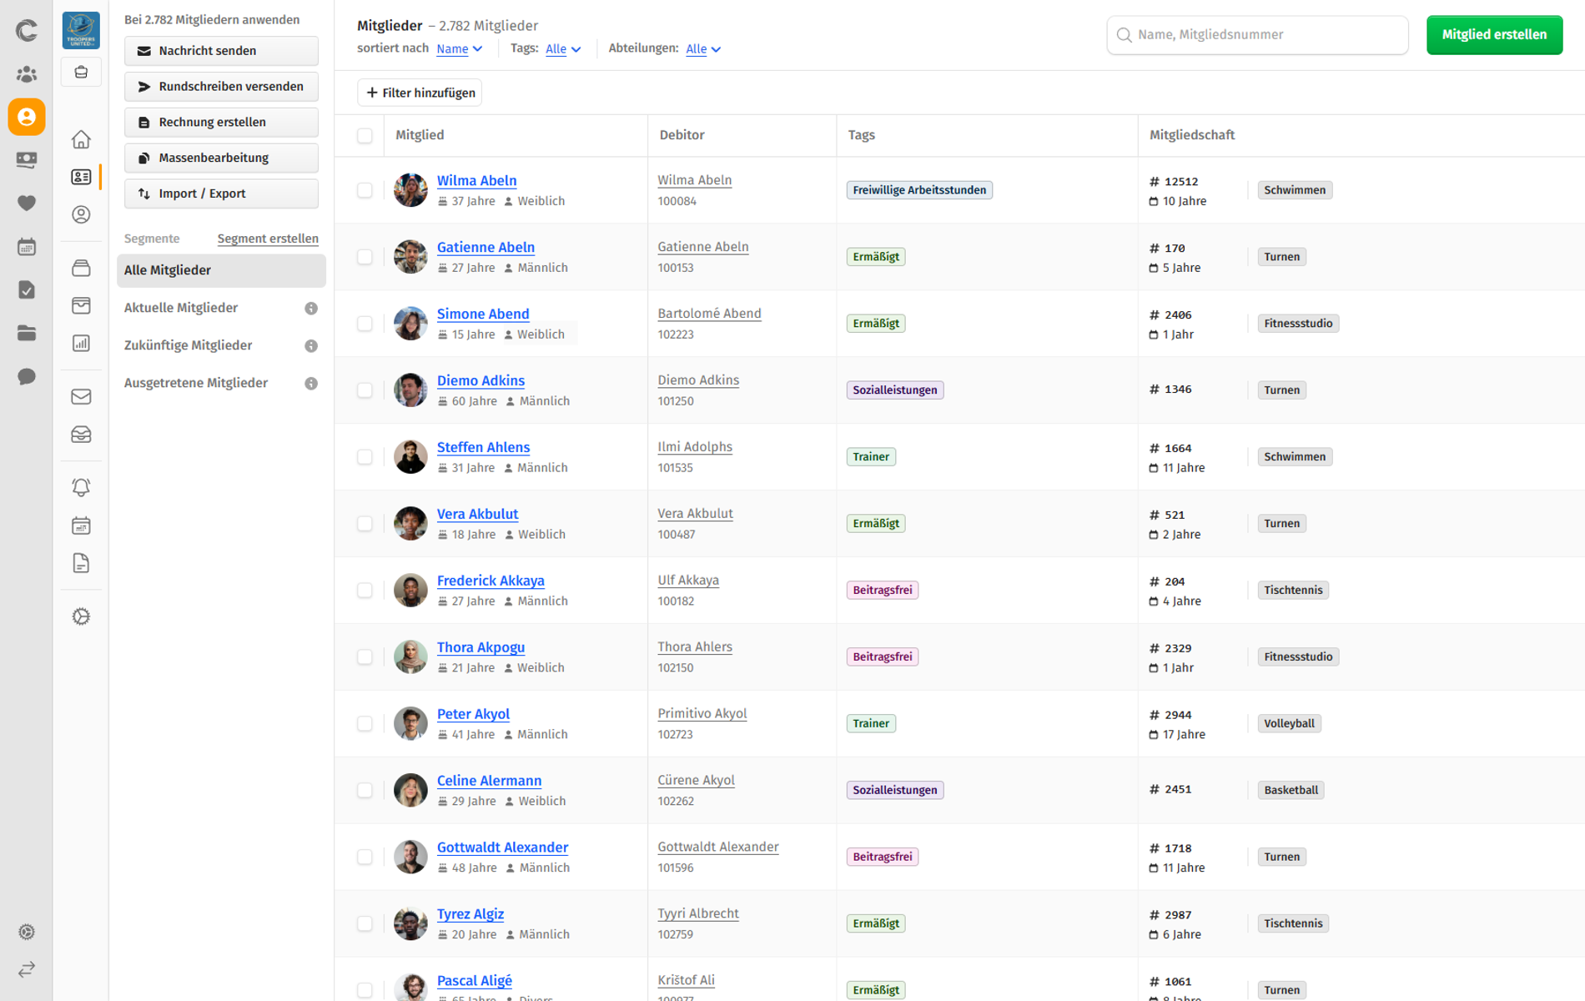This screenshot has width=1585, height=1001.
Task: Open the envelope mail icon in sidebar
Action: (x=81, y=397)
